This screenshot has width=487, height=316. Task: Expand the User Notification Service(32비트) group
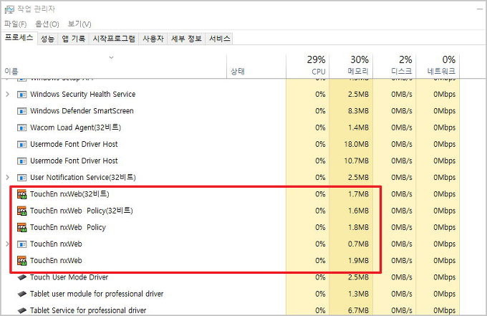[x=8, y=177]
